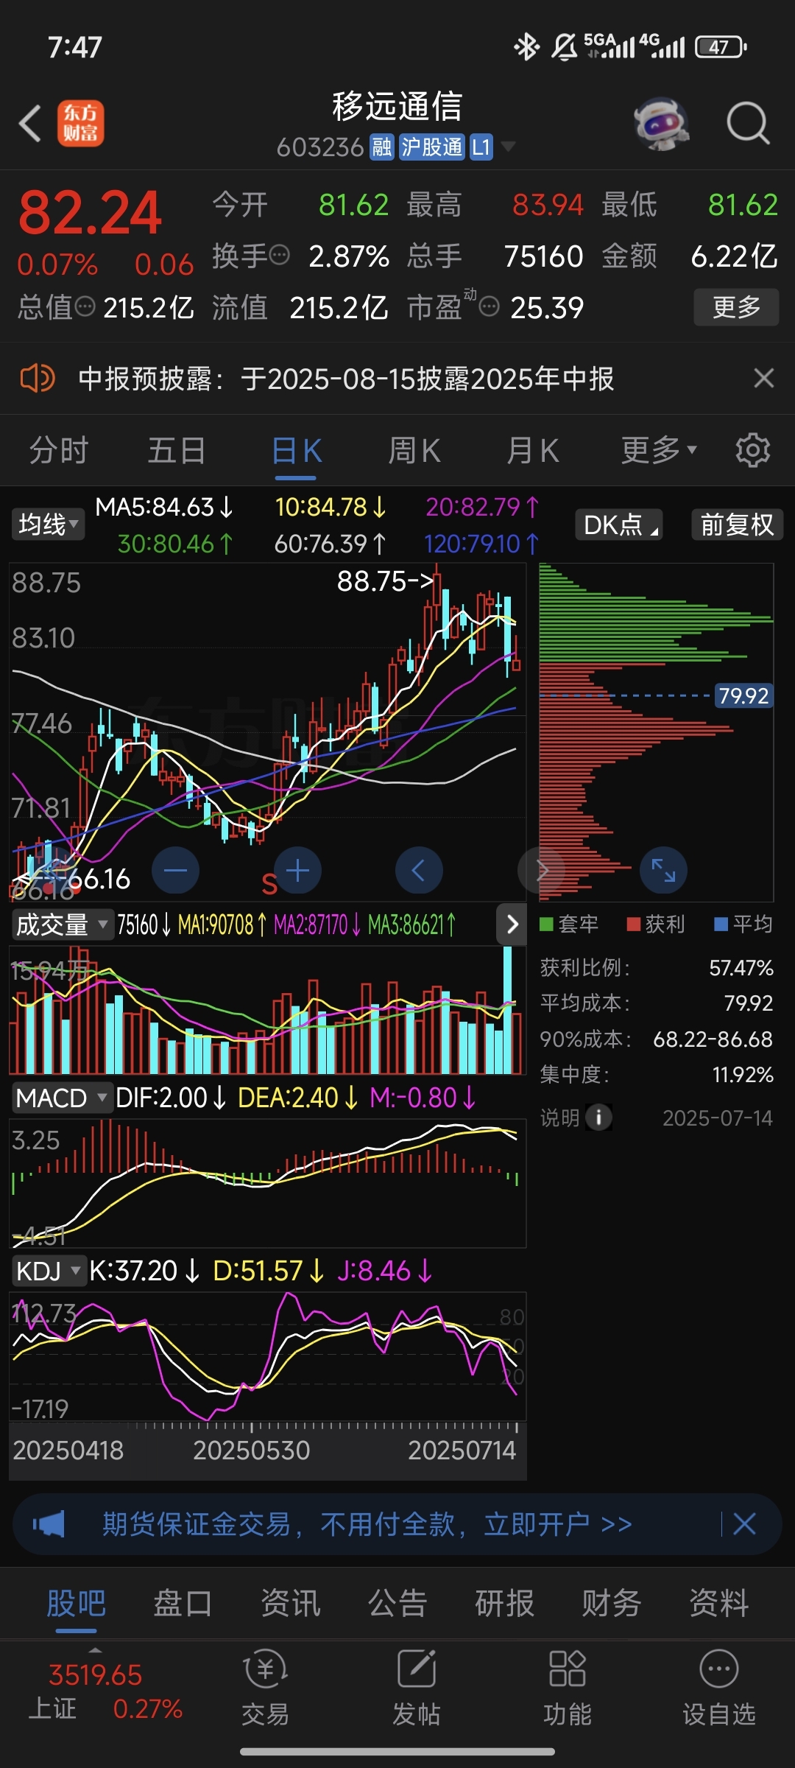Select the 股吧 tab

[x=76, y=1604]
